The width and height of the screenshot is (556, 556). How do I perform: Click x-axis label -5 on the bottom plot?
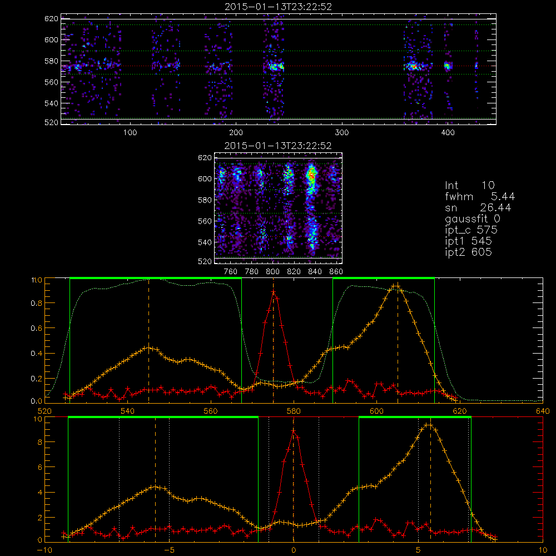click(x=170, y=550)
